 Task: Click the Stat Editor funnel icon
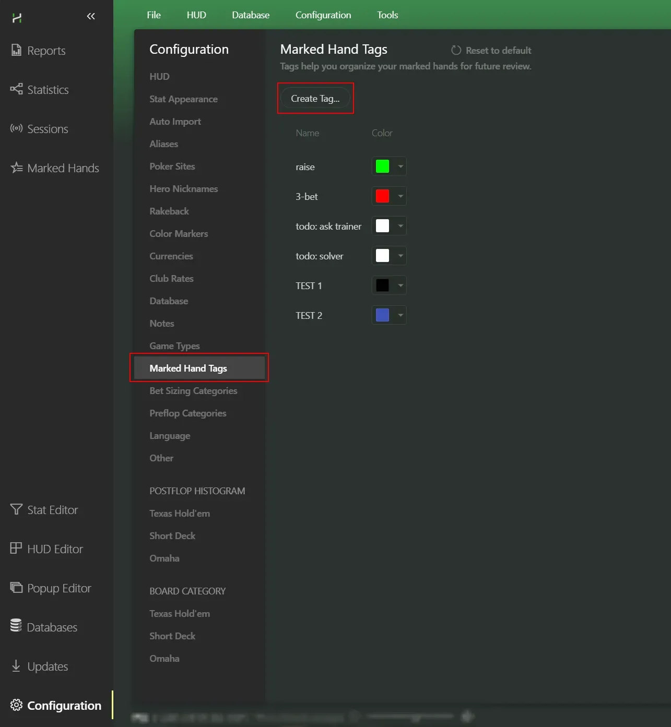coord(16,509)
